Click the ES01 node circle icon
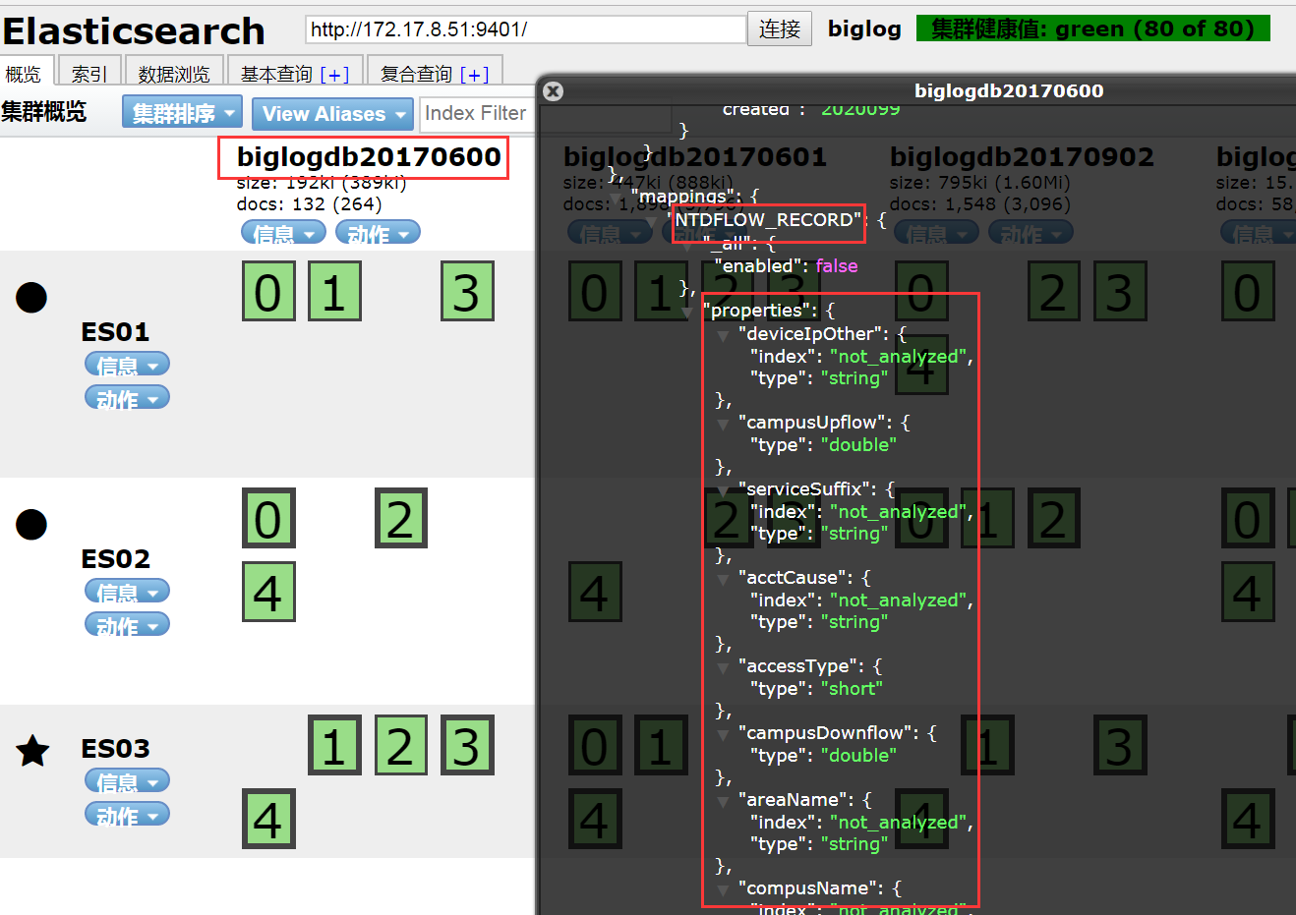This screenshot has width=1296, height=915. point(31,297)
